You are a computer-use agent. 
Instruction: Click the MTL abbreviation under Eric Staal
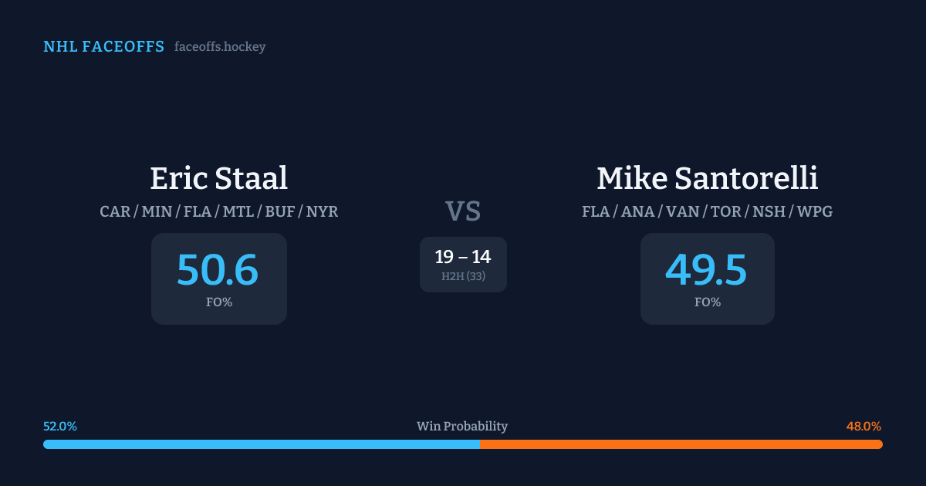pyautogui.click(x=239, y=211)
